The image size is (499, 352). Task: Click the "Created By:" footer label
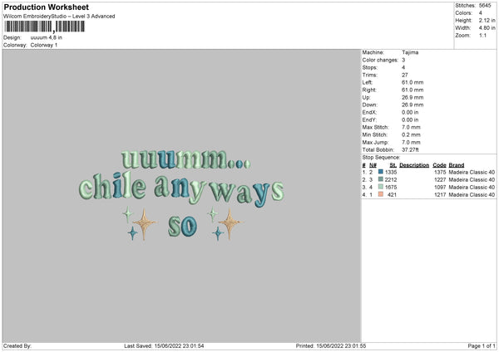[x=17, y=345]
